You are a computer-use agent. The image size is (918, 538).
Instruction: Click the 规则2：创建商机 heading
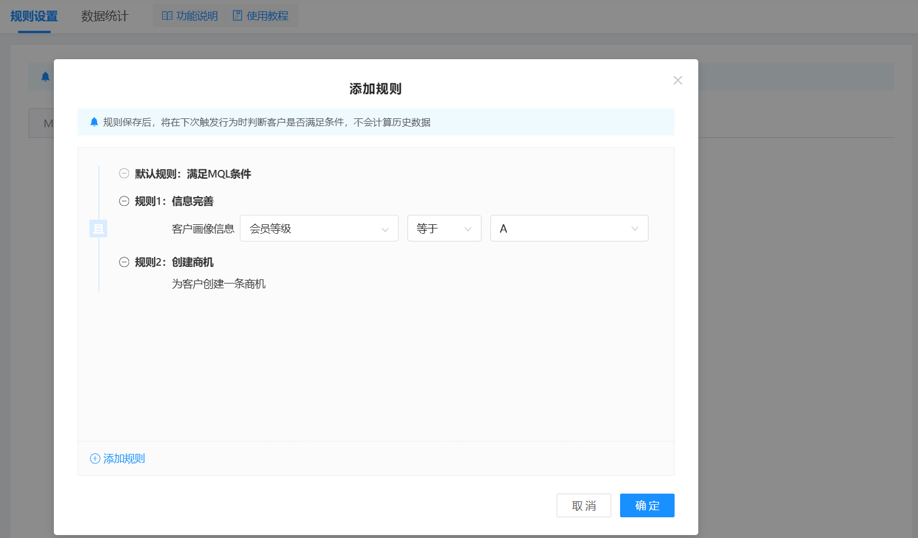point(174,262)
